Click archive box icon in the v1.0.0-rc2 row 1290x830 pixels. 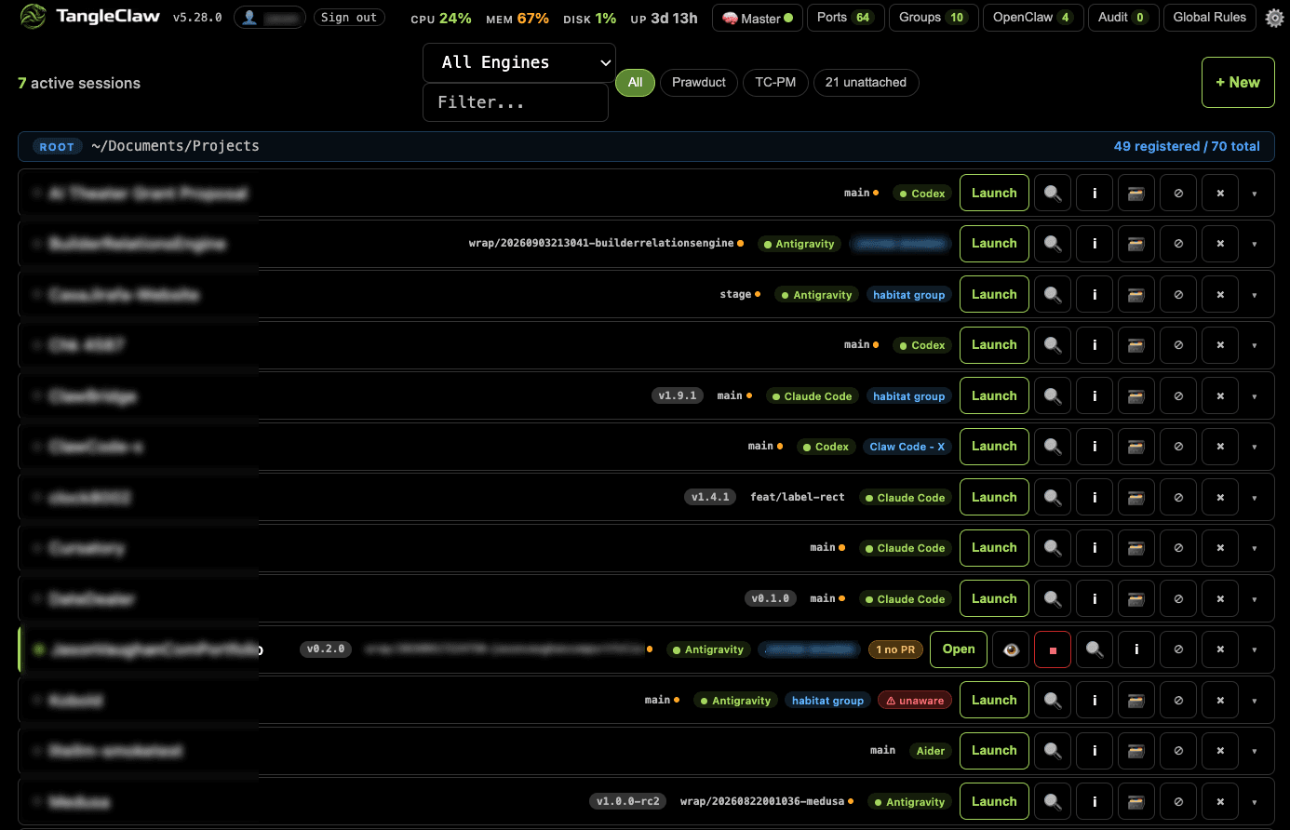pyautogui.click(x=1136, y=801)
